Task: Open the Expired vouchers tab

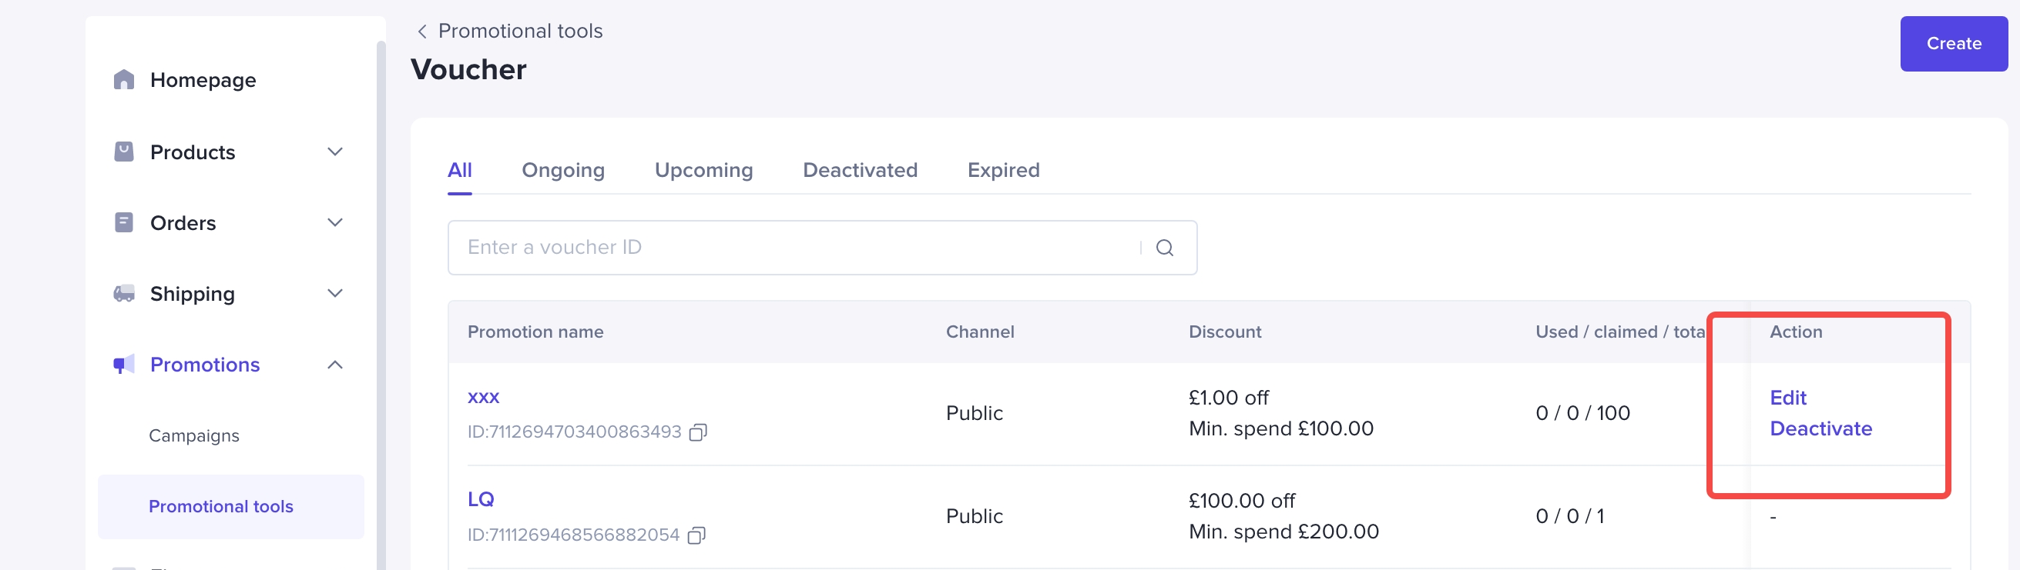Action: [1003, 170]
